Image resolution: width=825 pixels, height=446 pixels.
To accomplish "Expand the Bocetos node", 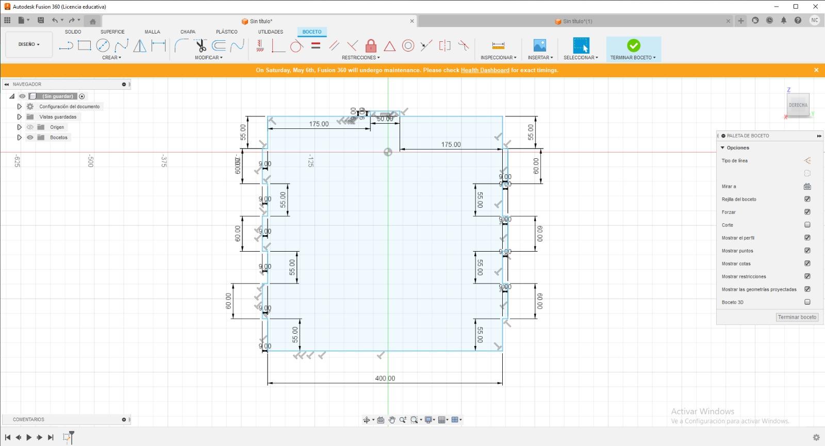I will pos(19,138).
